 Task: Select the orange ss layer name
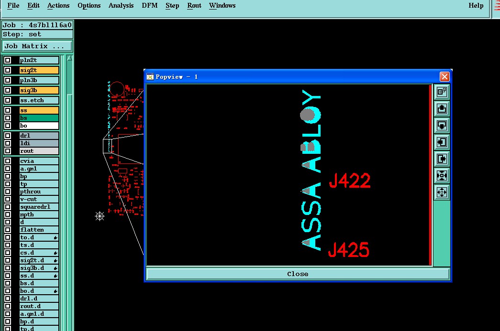(39, 110)
